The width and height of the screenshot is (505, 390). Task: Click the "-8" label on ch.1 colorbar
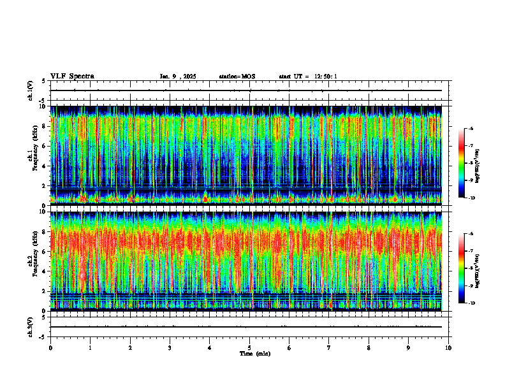pos(471,163)
